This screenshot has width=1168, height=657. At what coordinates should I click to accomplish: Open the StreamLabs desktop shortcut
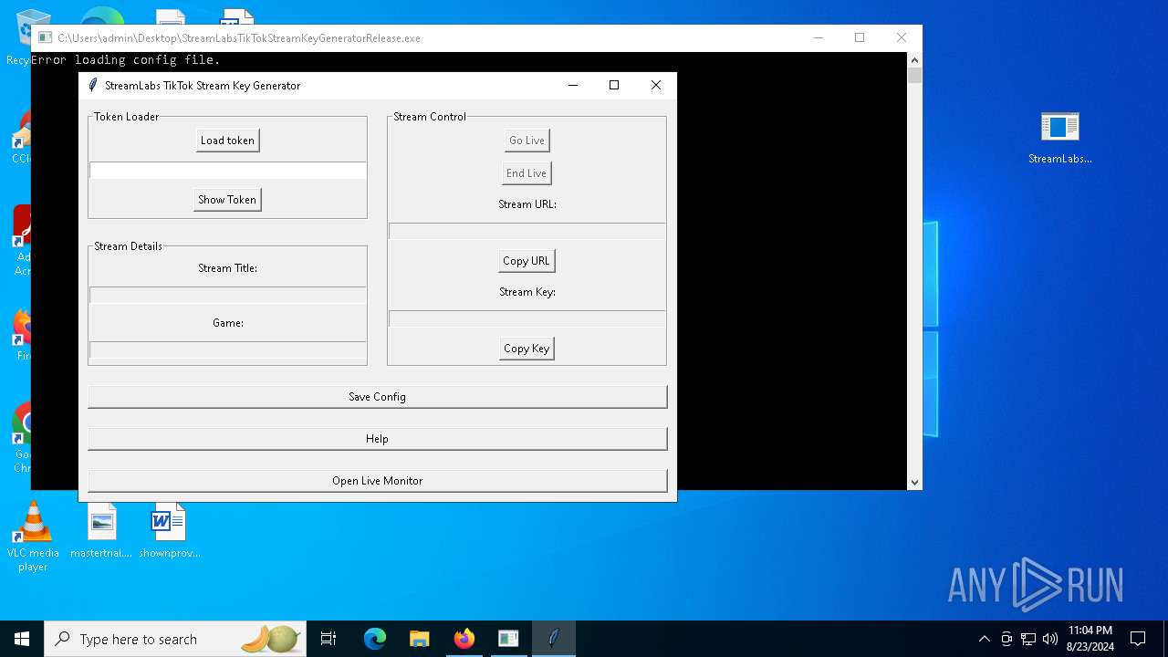(1060, 138)
